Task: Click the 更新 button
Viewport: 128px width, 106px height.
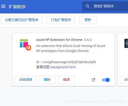Action: 88,20
